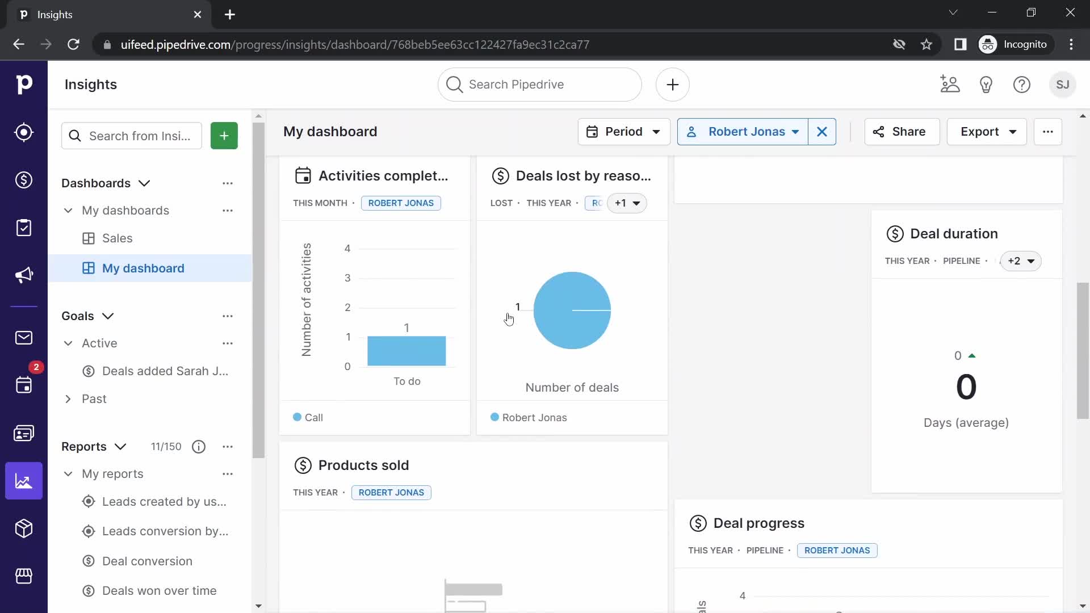Image resolution: width=1090 pixels, height=613 pixels.
Task: Focus Search Pipedrive field
Action: [x=540, y=85]
